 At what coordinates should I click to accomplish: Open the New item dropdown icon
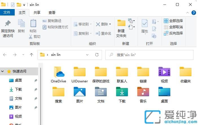tap(131, 21)
